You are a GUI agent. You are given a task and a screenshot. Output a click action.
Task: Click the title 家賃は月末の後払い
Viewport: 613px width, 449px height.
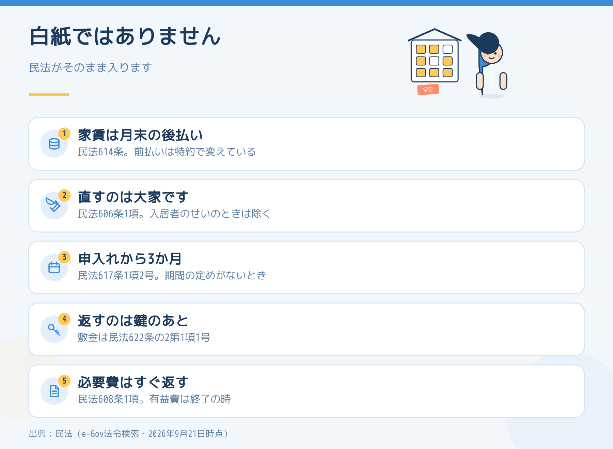140,135
